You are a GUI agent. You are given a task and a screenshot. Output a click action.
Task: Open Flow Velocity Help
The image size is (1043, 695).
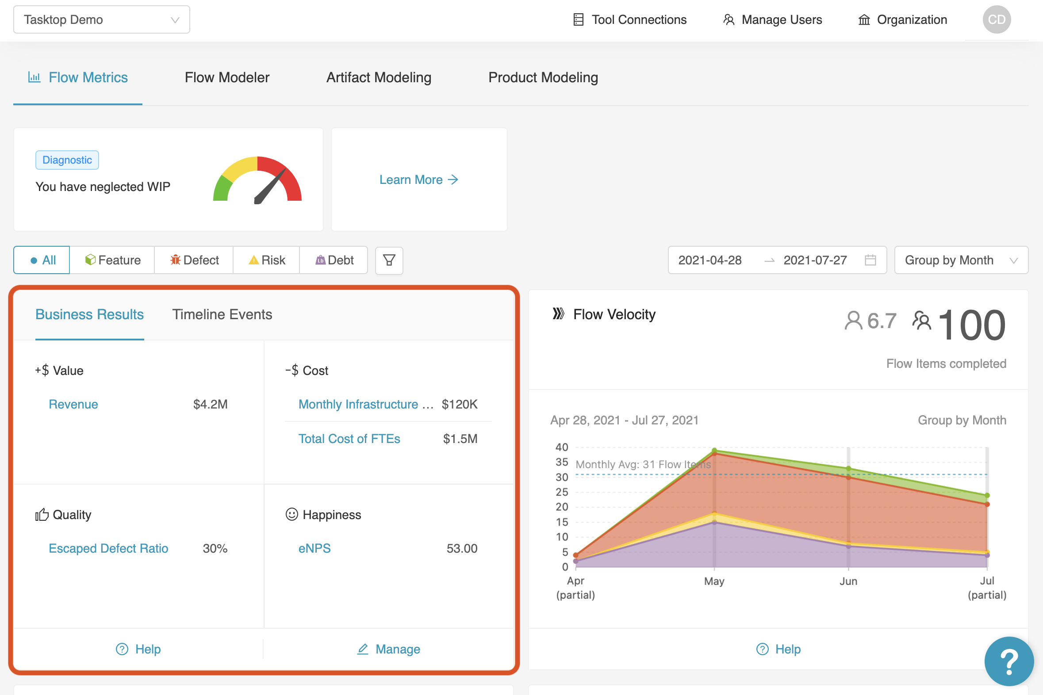tap(778, 649)
